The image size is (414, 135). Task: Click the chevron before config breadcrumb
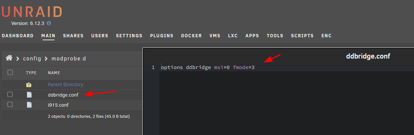(18, 59)
